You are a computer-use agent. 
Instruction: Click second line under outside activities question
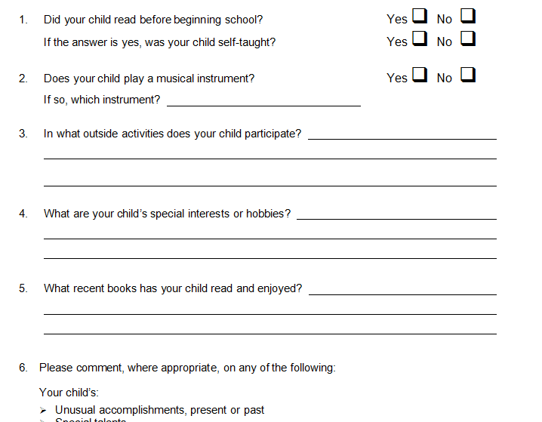(270, 155)
